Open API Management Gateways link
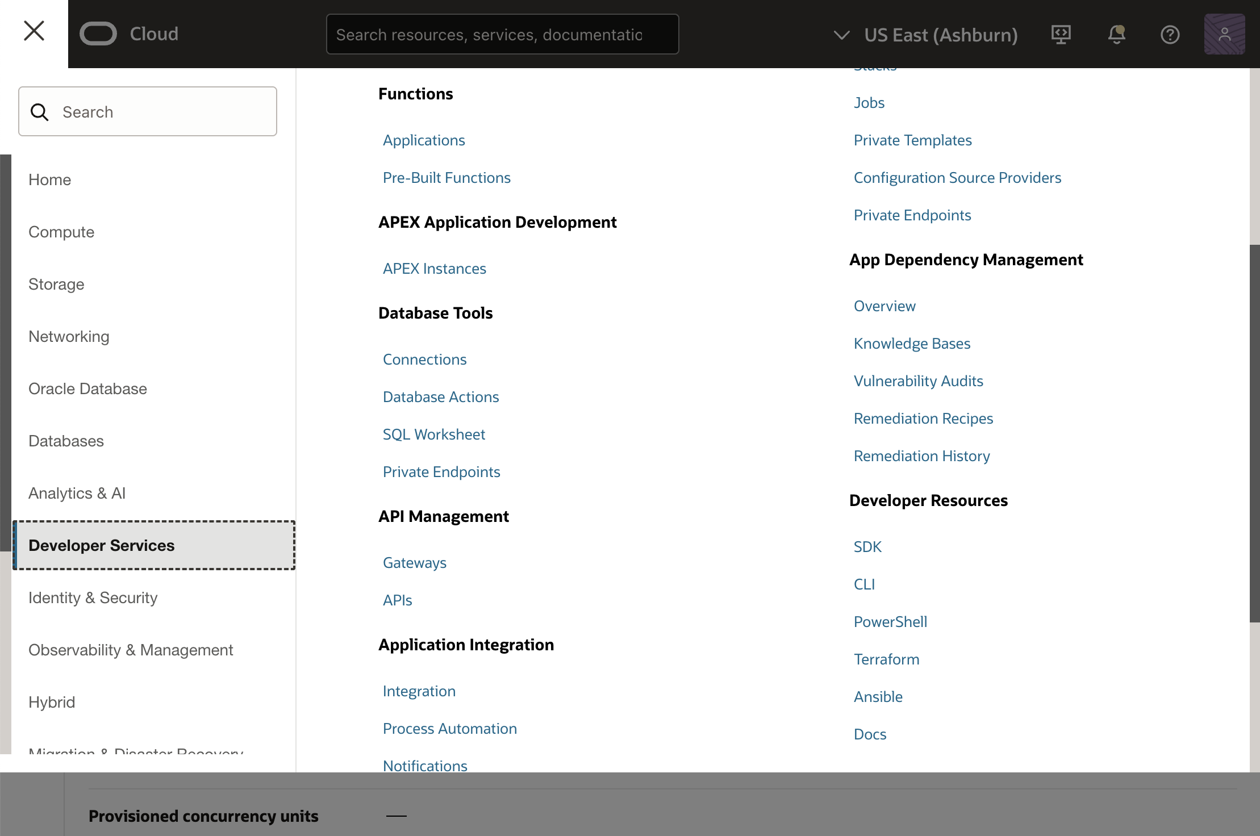 click(x=414, y=563)
